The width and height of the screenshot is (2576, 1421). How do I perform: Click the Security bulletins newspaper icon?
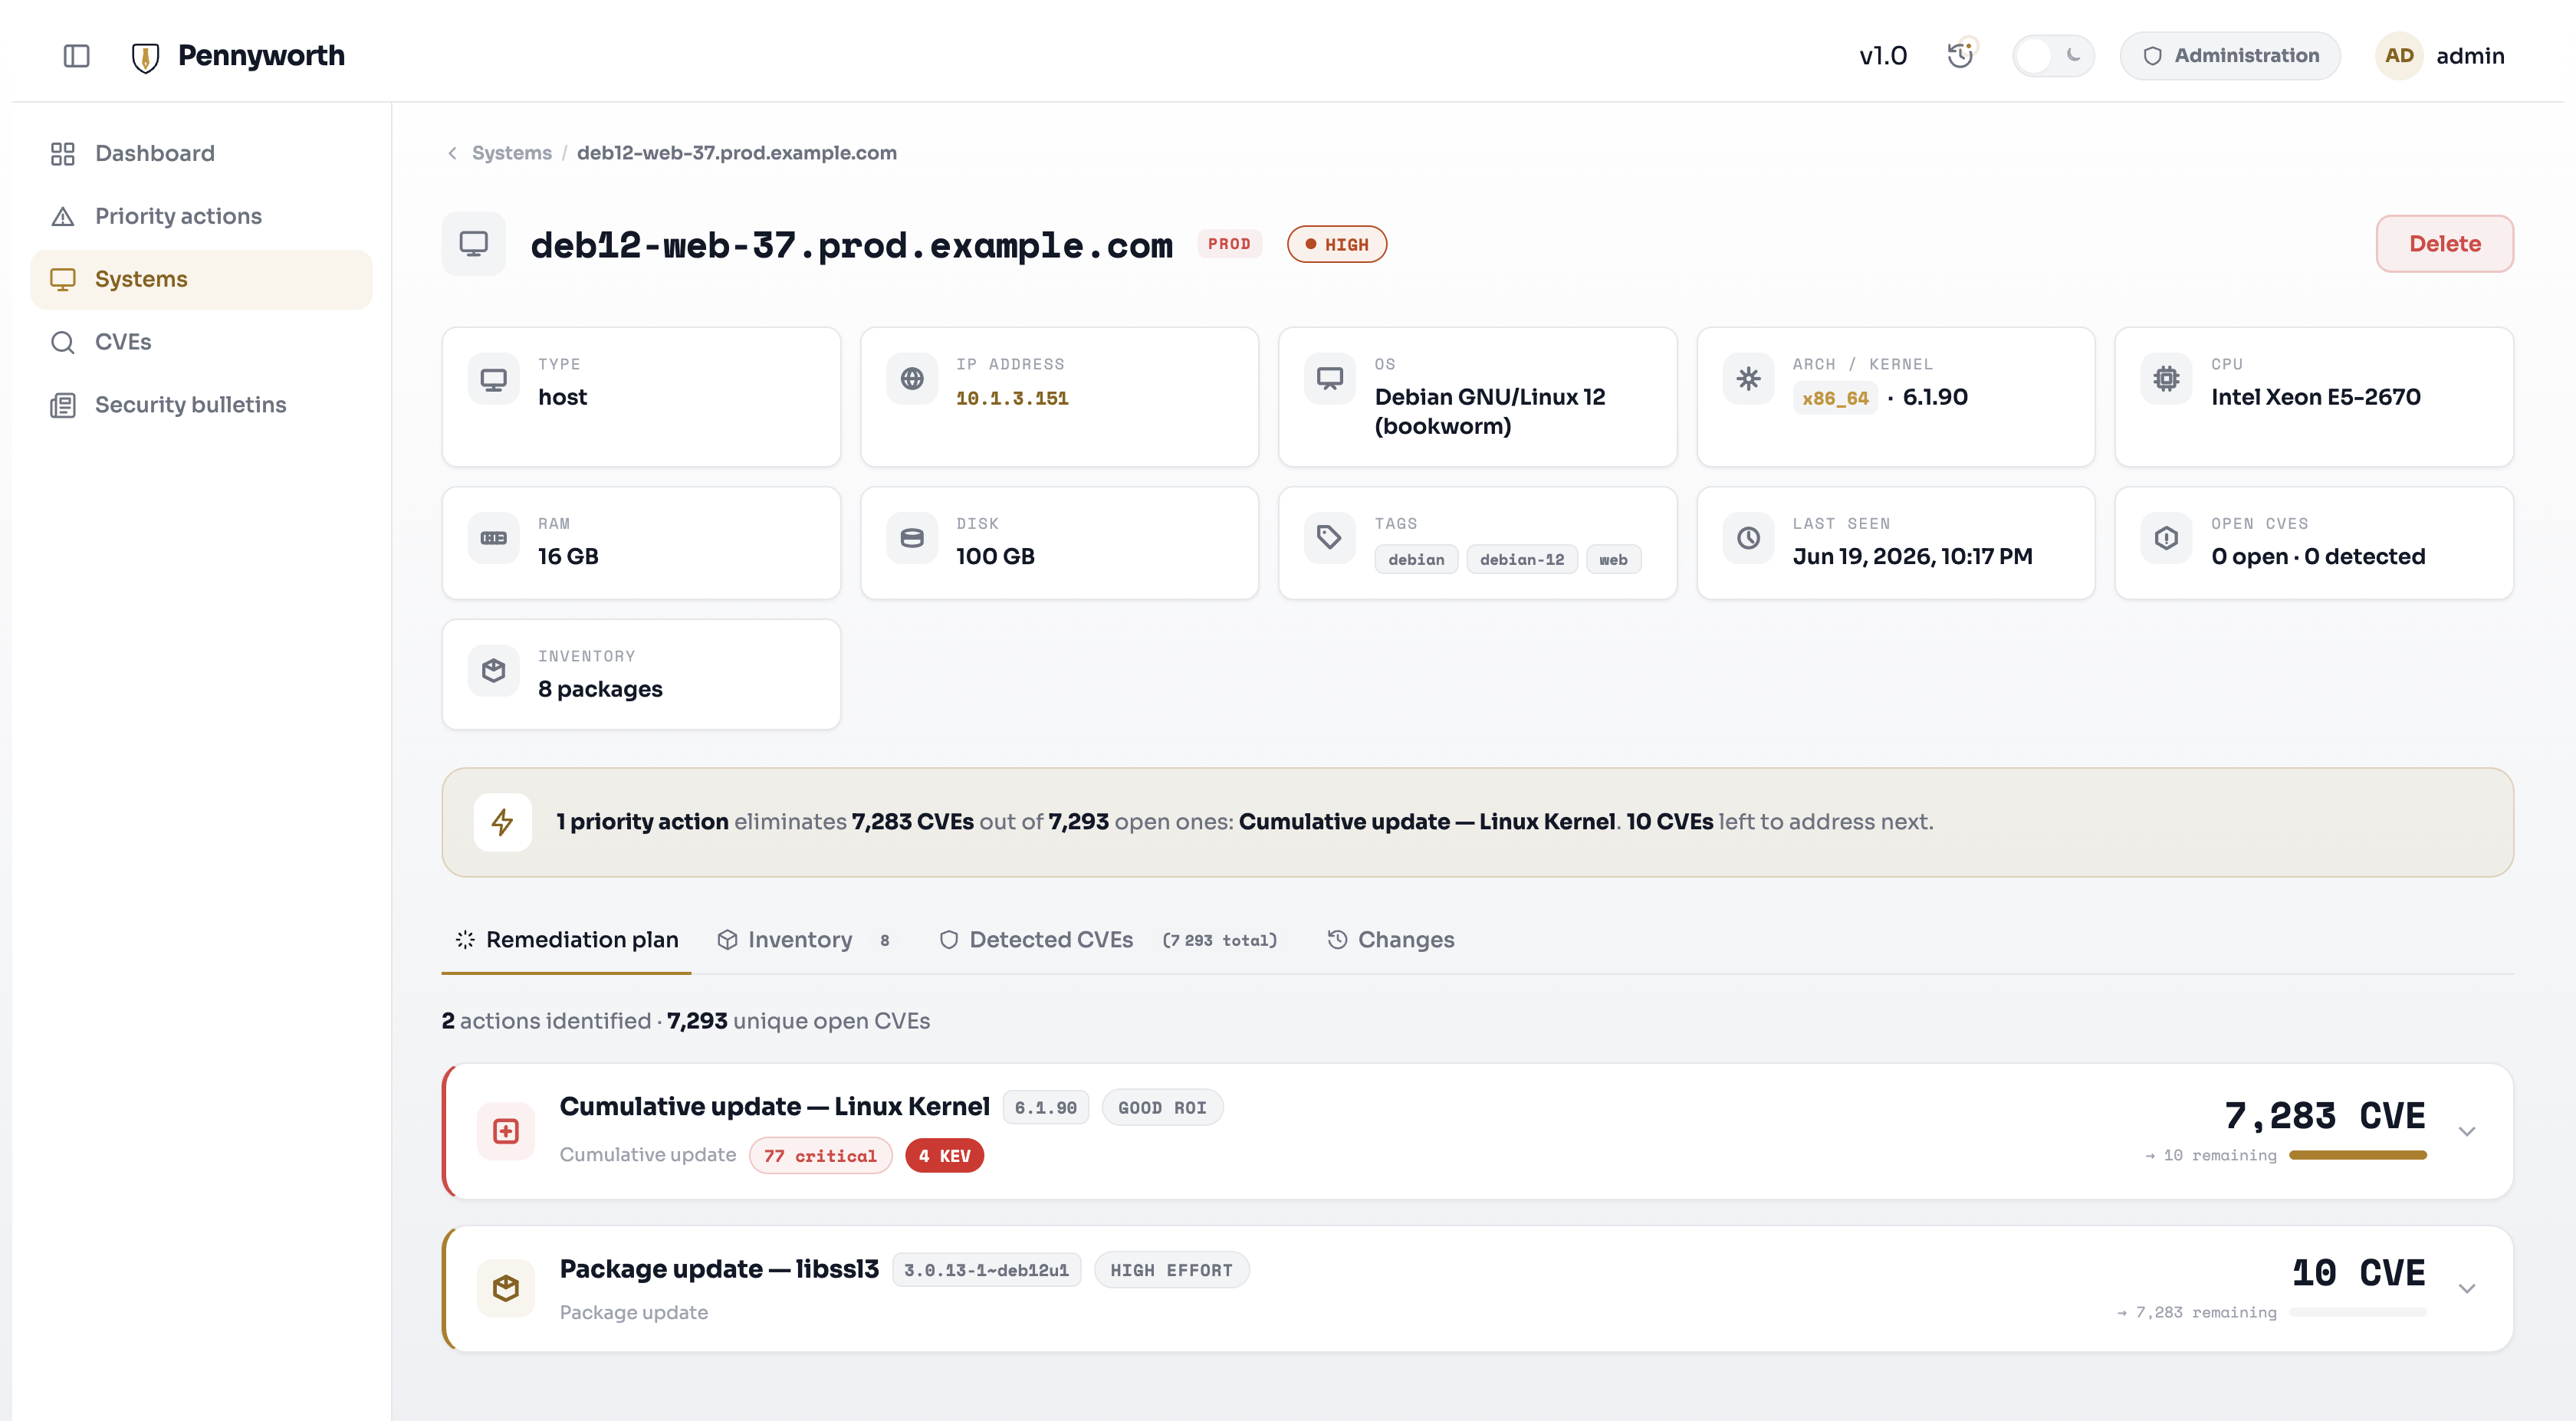point(63,405)
